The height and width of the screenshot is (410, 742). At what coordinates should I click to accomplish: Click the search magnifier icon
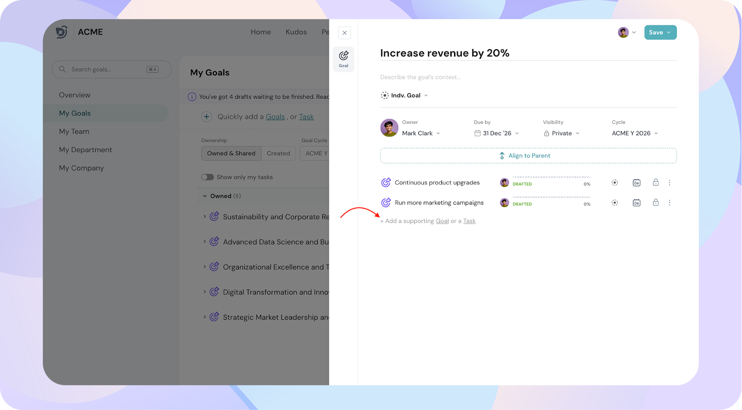coord(62,69)
